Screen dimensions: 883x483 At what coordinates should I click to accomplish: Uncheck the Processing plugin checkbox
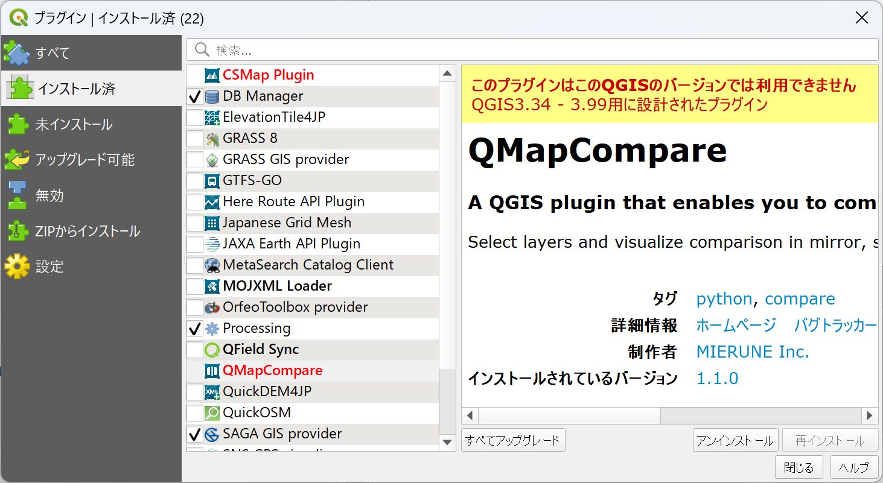click(x=195, y=329)
